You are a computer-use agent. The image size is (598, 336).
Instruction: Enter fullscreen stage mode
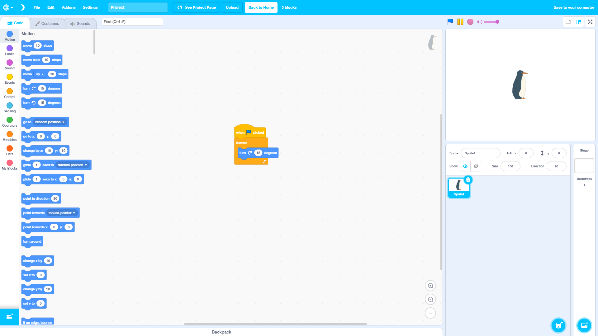590,22
